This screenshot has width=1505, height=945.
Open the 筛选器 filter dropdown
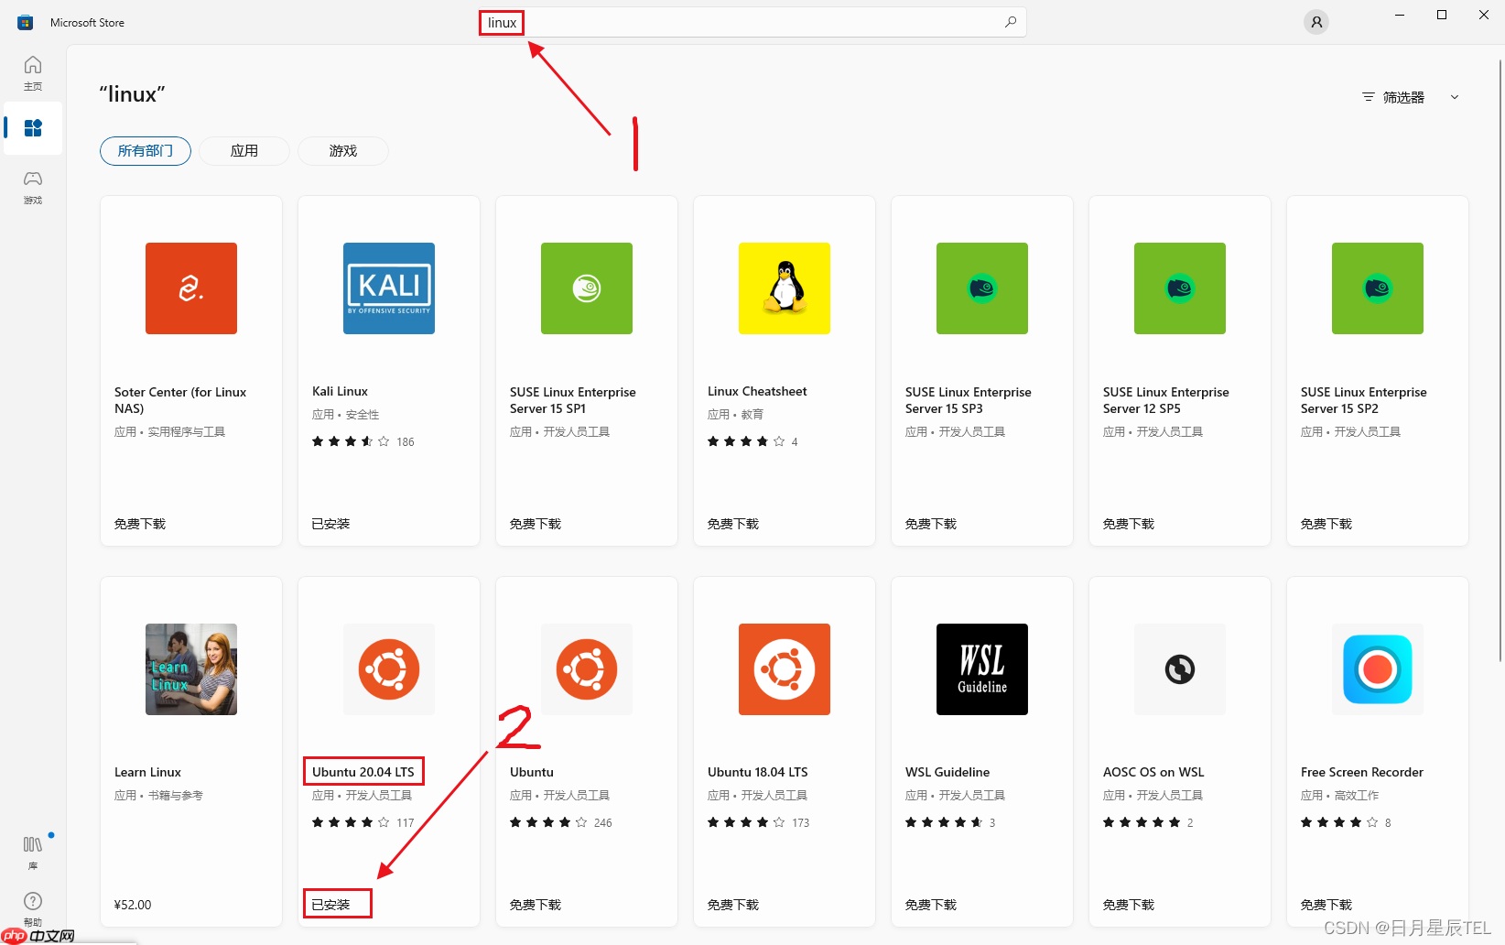click(x=1402, y=96)
